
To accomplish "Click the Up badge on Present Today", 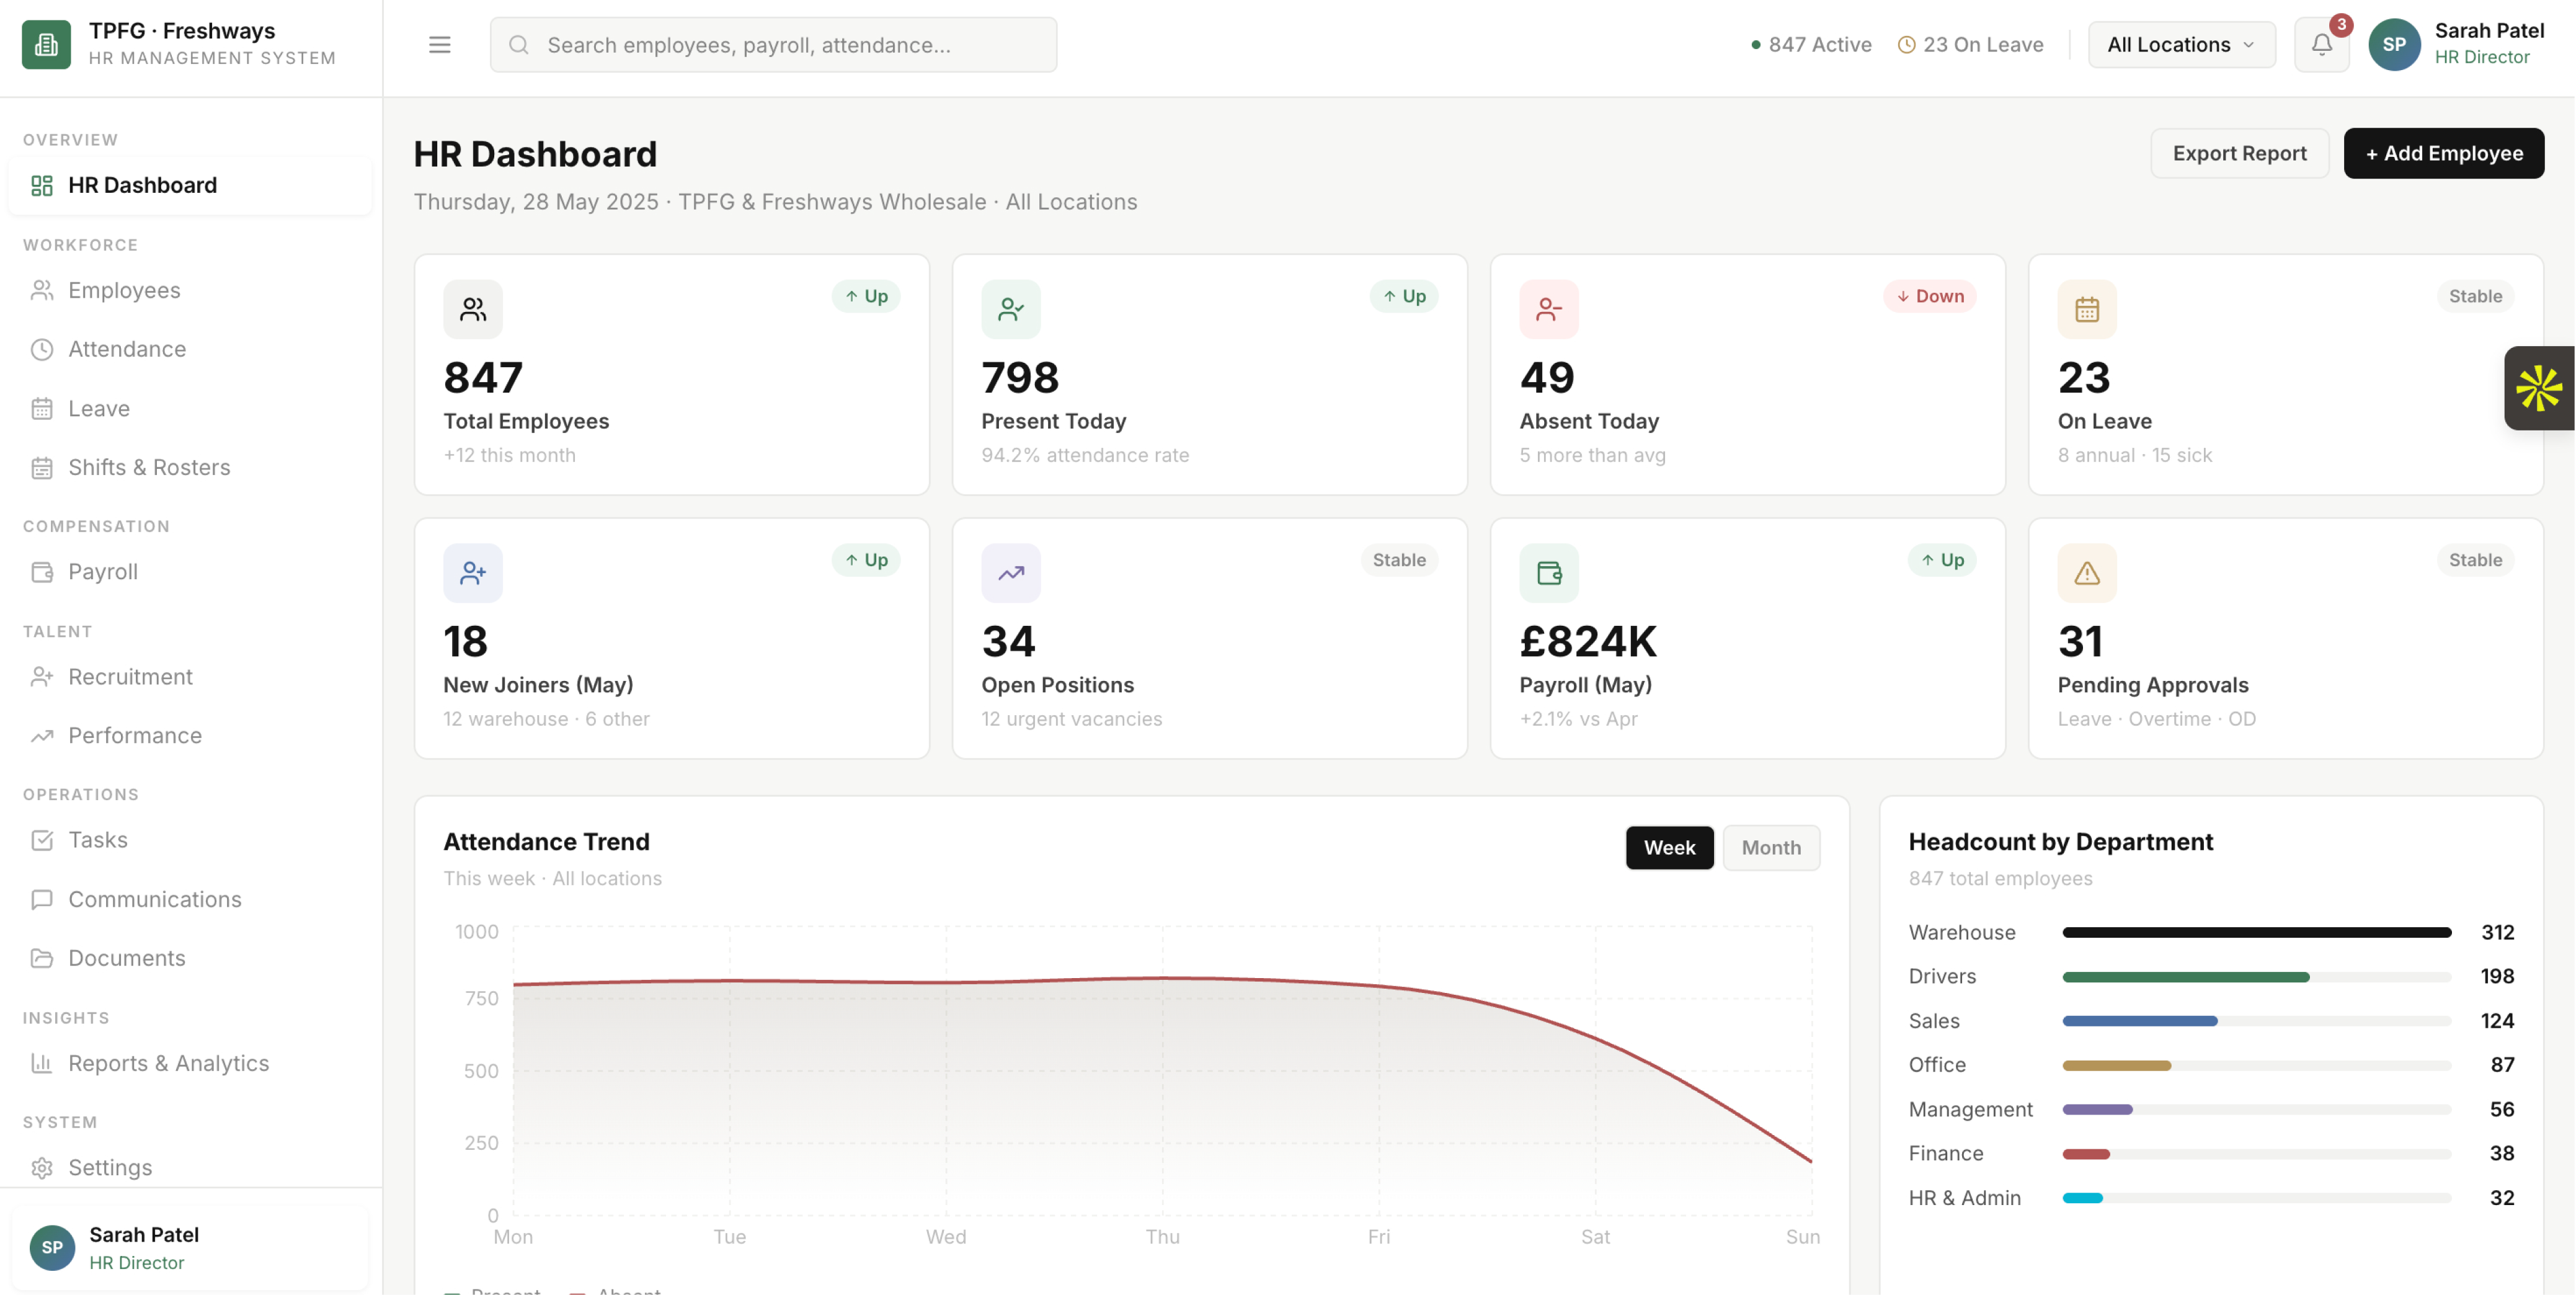I will point(1403,296).
